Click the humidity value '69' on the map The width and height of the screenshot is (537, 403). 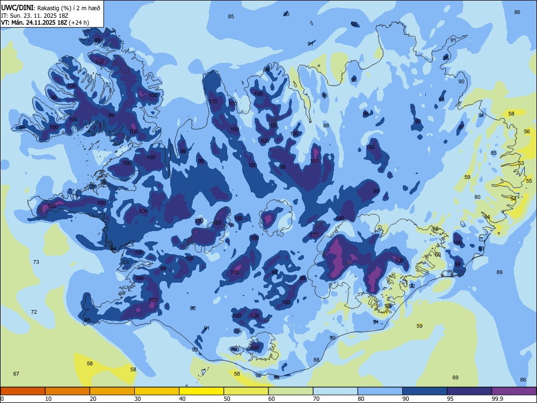(455, 377)
